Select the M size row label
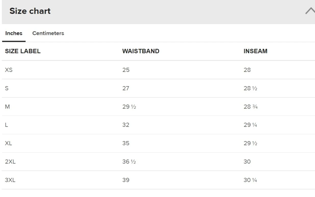315x197 pixels. pyautogui.click(x=7, y=107)
